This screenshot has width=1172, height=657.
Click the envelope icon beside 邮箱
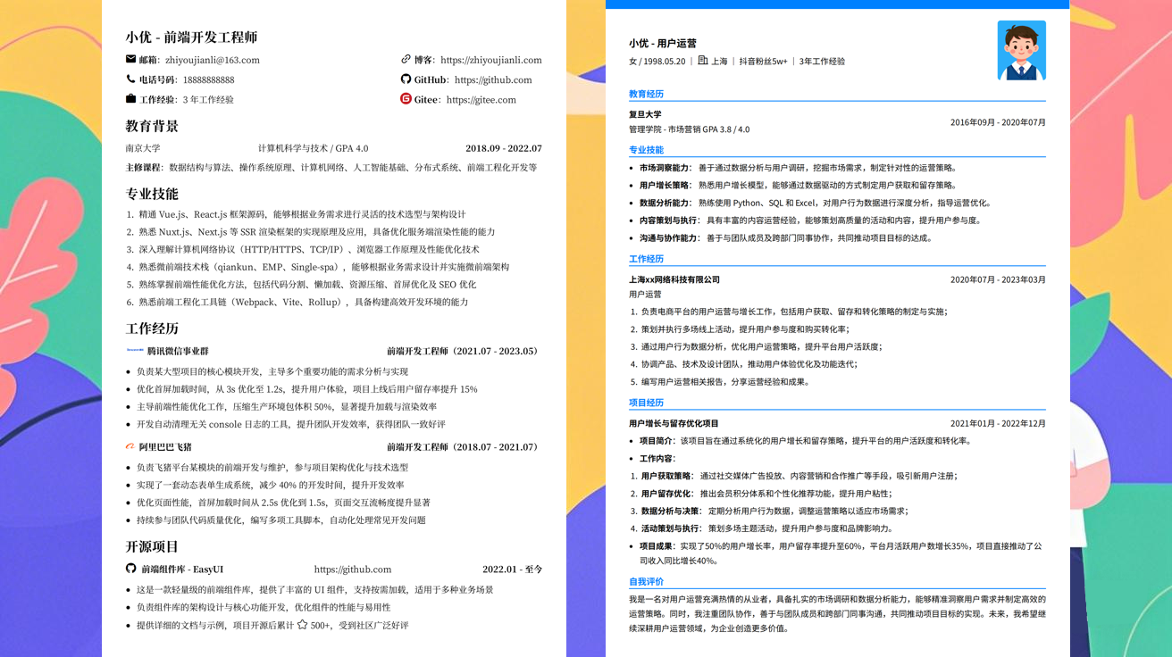131,60
